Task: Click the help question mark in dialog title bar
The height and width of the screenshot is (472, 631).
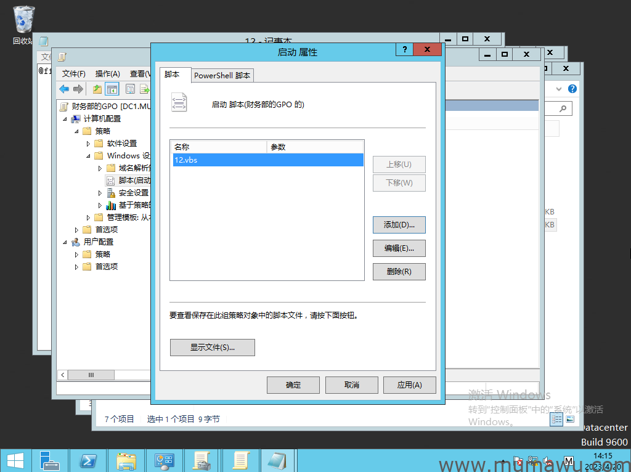Action: tap(404, 50)
